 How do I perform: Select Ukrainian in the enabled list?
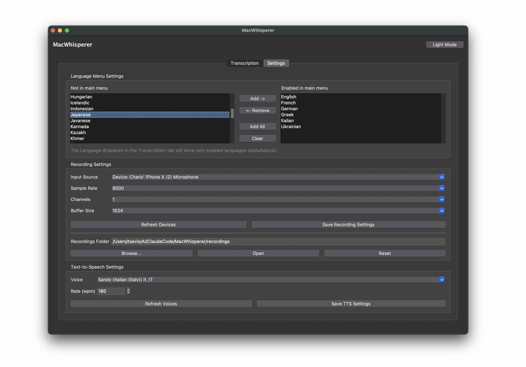point(360,127)
